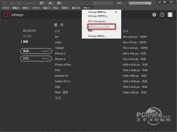The image size is (177, 132).
Task: Click the Bridge (Br) icon
Action: click(x=12, y=3)
